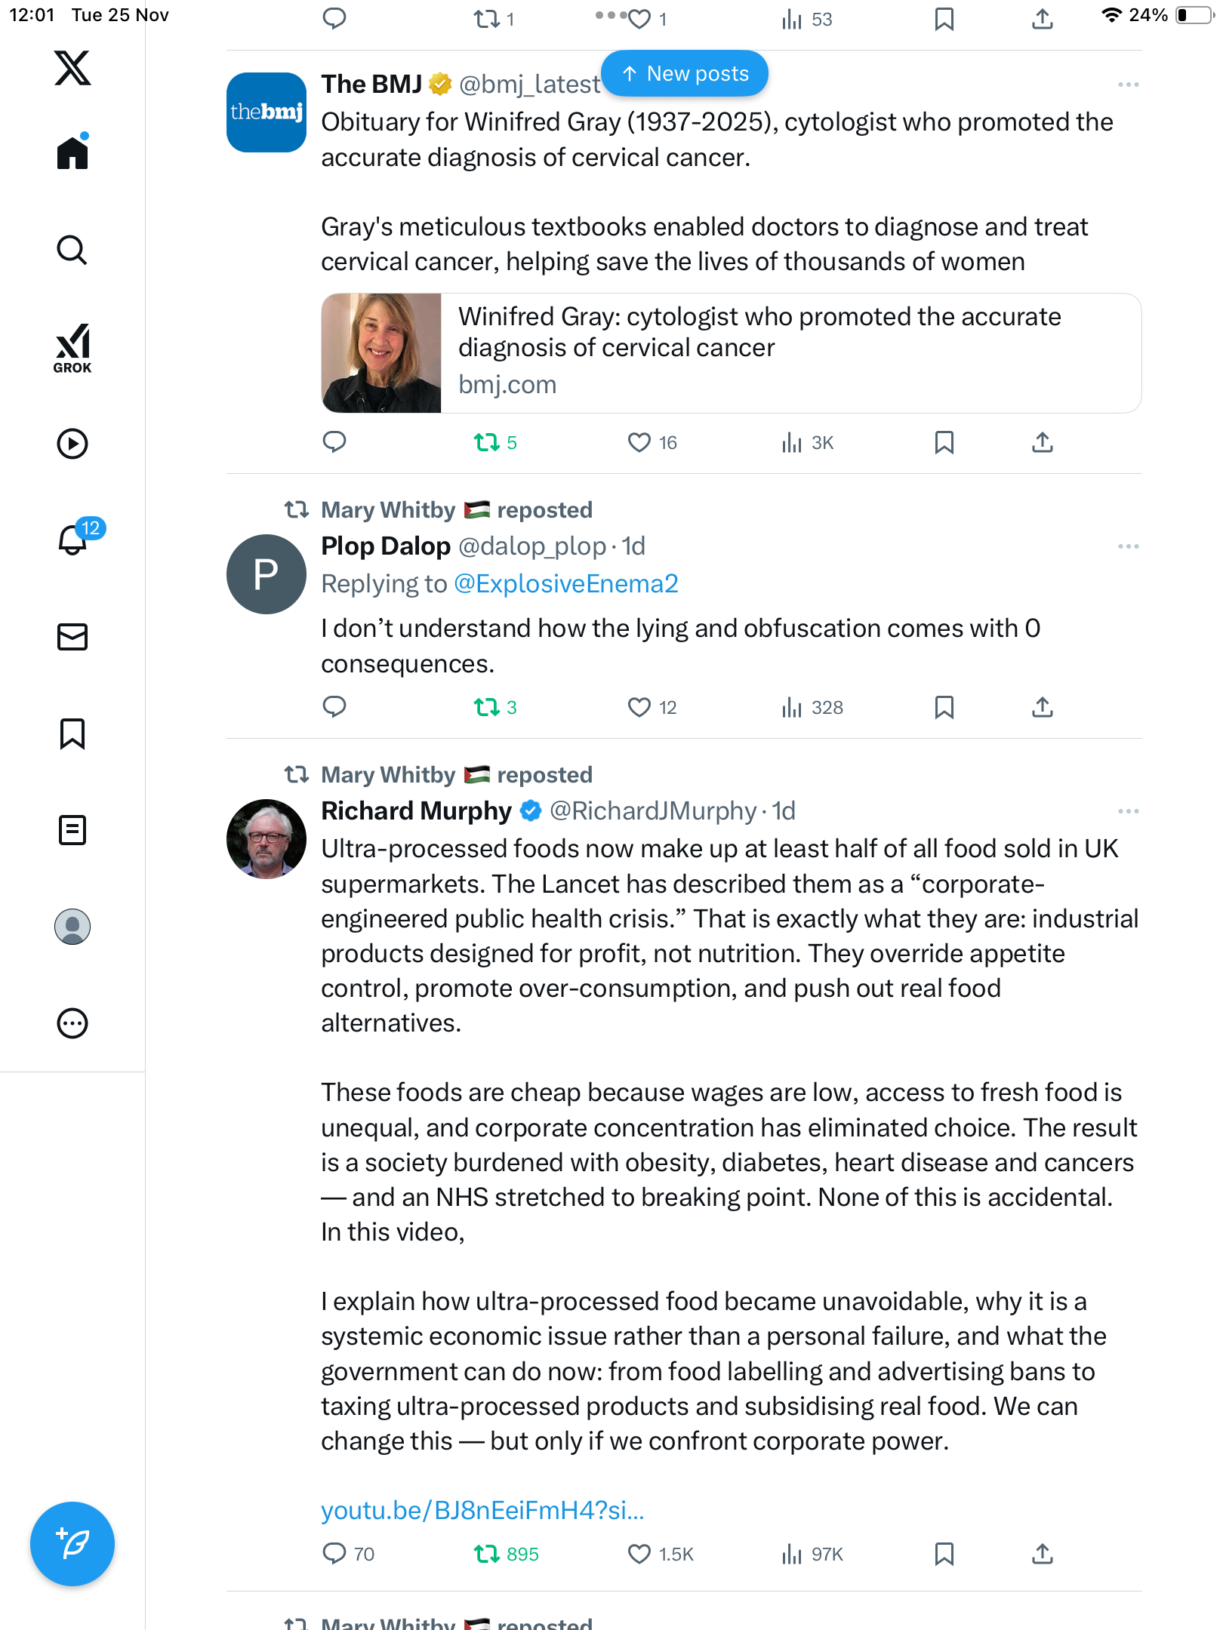View the profile avatar in sidebar

[x=72, y=927]
